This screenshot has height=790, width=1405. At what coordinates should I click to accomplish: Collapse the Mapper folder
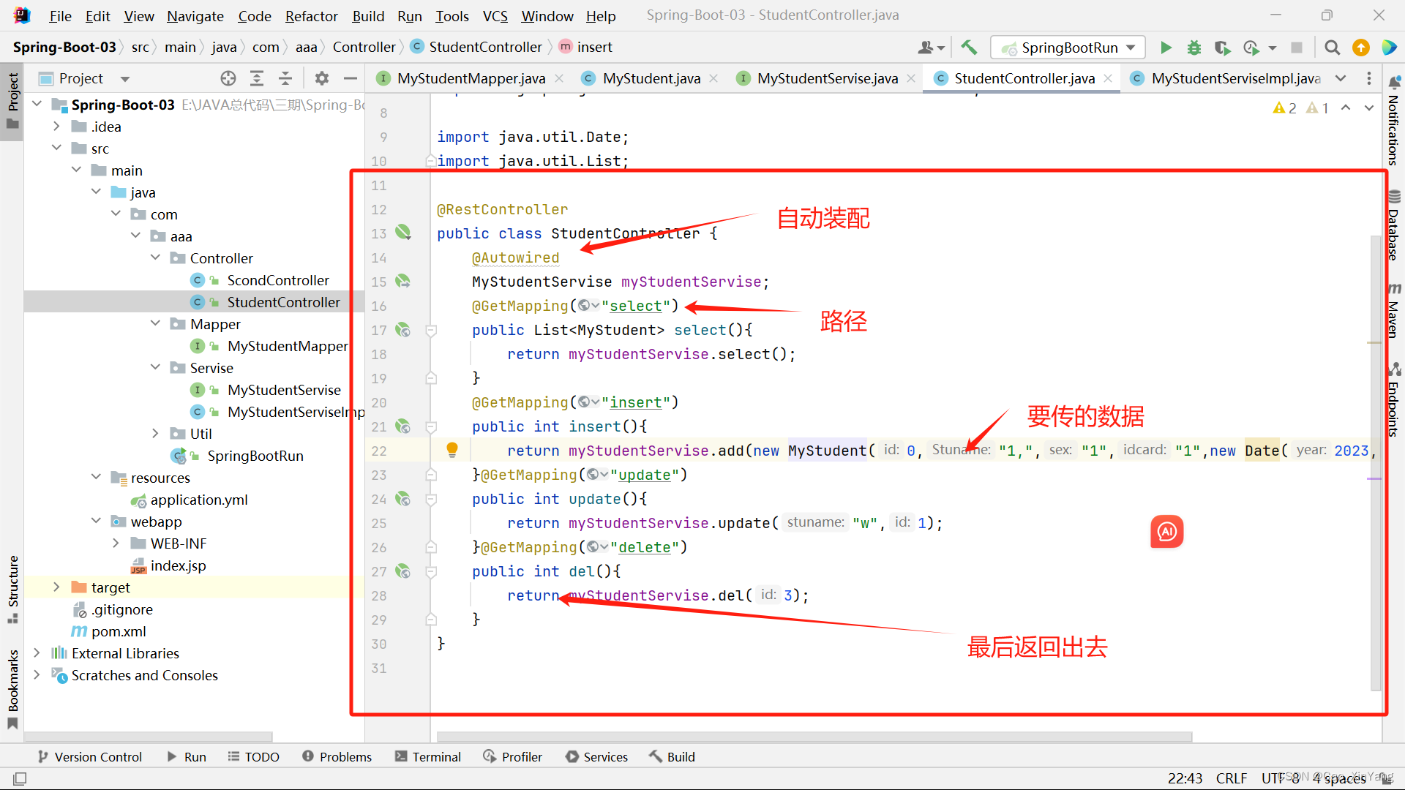tap(155, 323)
